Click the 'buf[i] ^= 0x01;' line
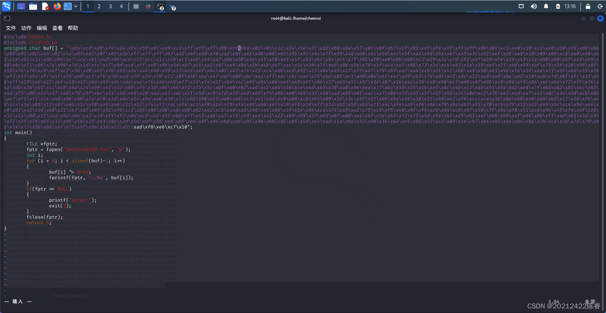Viewport: 606px width, 313px height. tap(70, 172)
